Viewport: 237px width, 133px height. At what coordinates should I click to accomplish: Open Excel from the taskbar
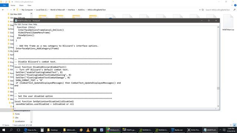pos(95,130)
